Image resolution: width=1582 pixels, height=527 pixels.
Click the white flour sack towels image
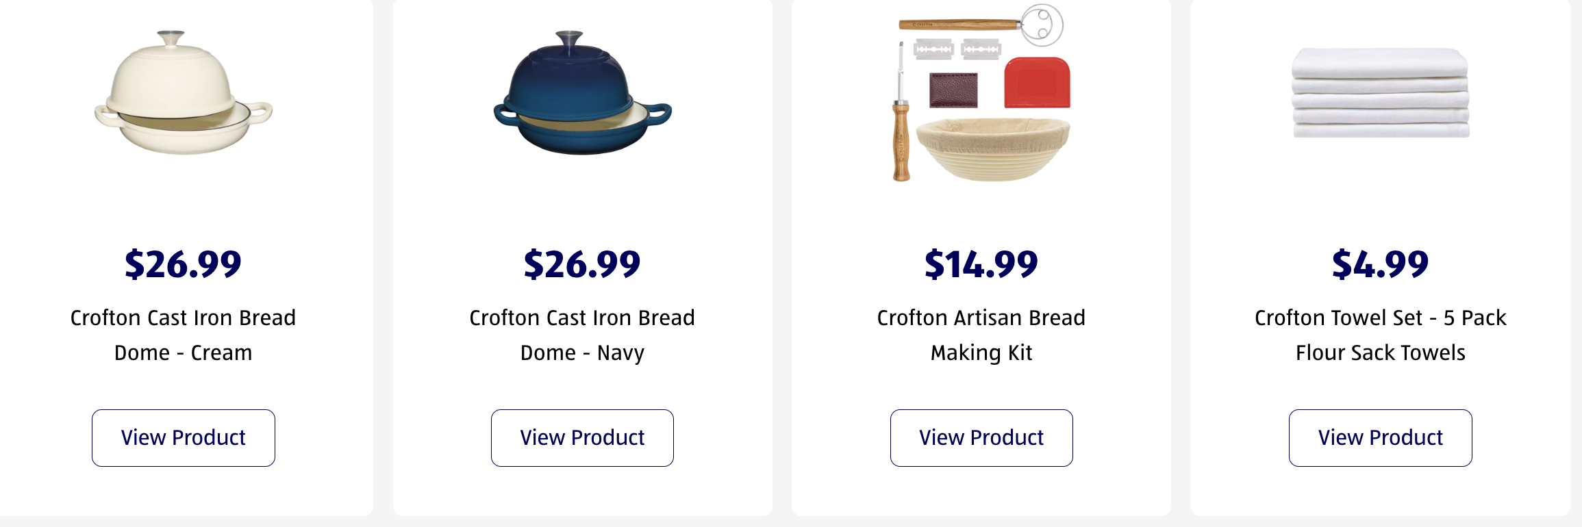(x=1380, y=93)
